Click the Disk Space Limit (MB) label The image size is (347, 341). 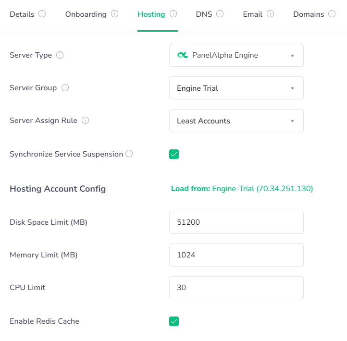[x=49, y=222]
